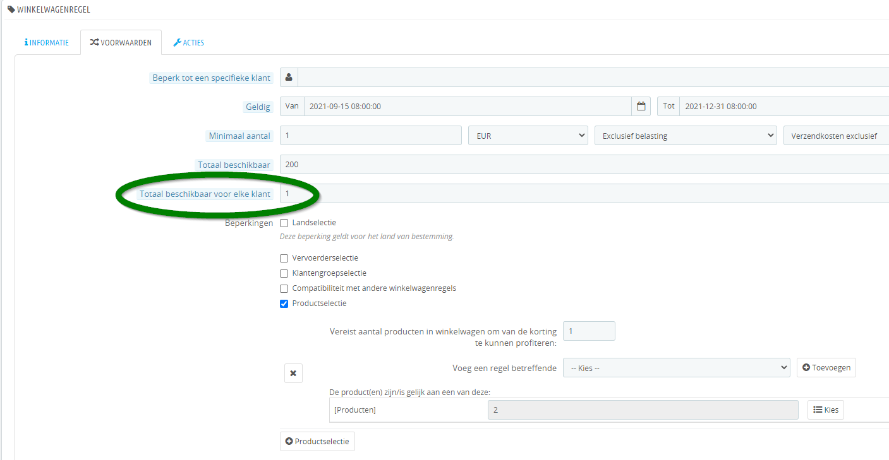Screen dimensions: 889x460
Task: Click the [Producten] count field
Action: [643, 410]
